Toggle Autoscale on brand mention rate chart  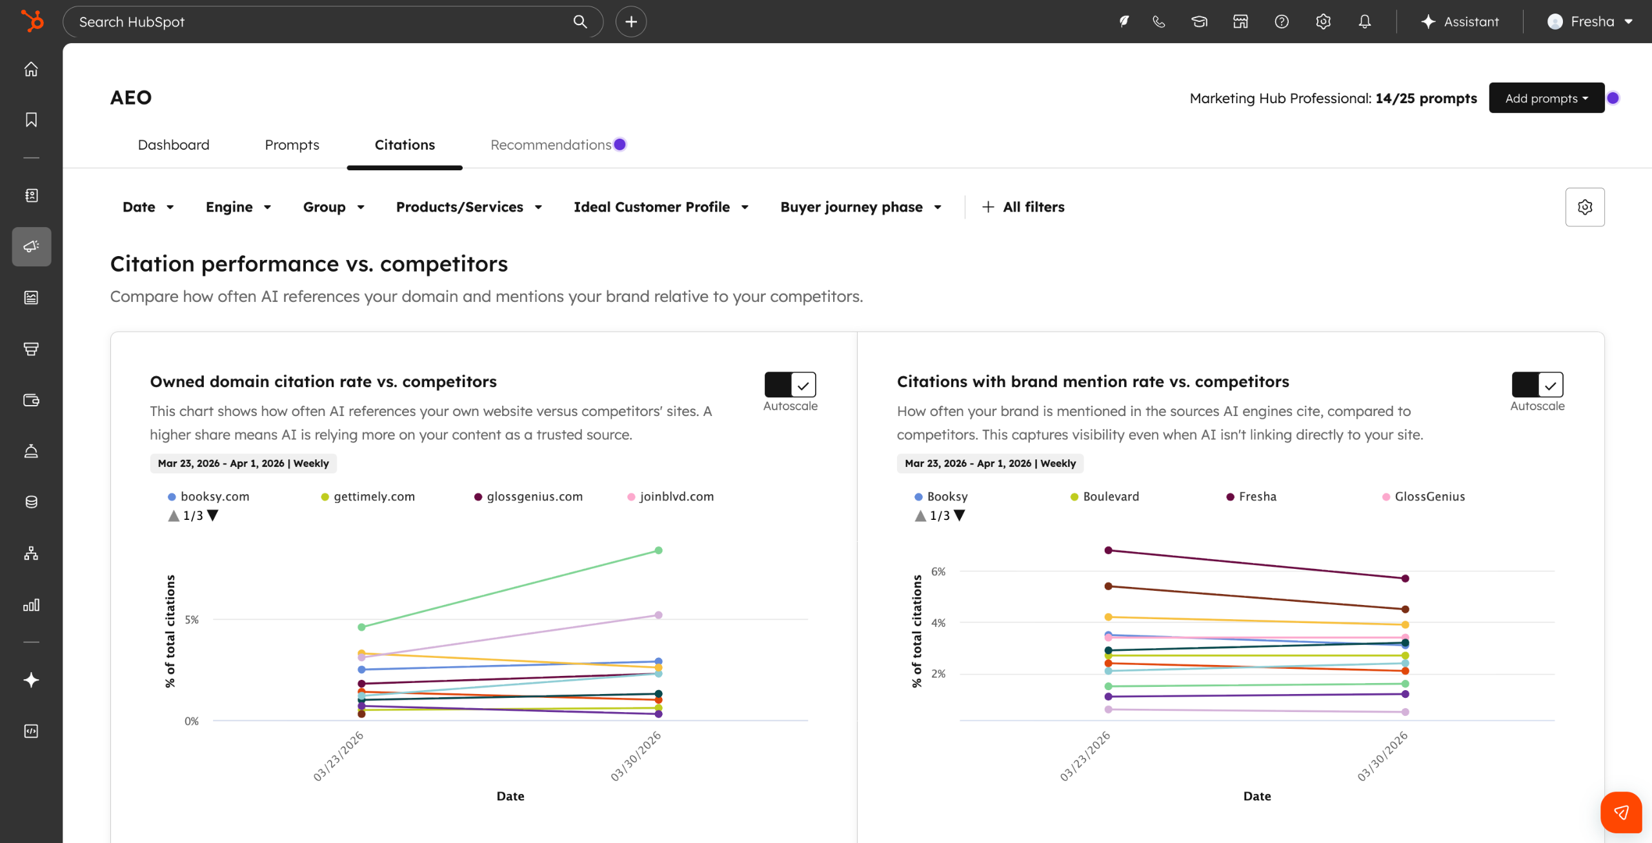[x=1537, y=384]
